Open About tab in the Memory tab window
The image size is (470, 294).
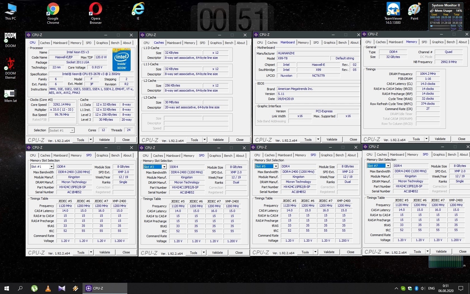[x=462, y=42]
